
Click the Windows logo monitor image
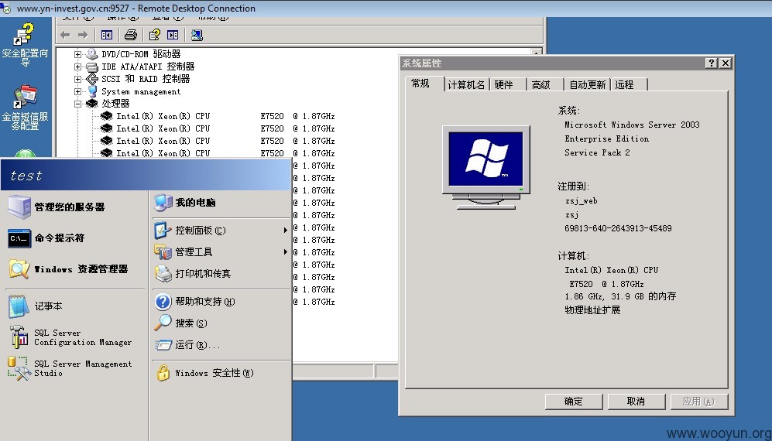tap(486, 167)
